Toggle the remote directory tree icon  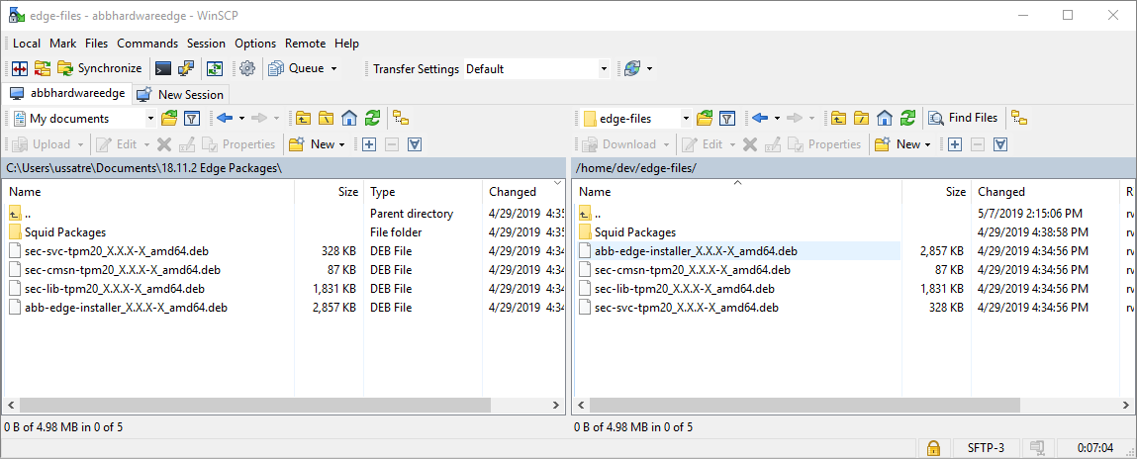[1020, 118]
